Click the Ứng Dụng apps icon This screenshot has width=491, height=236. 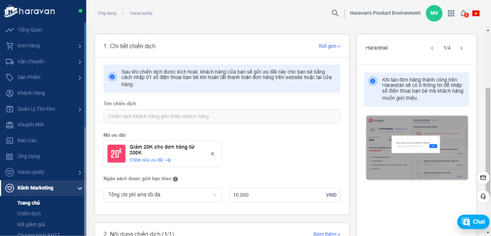10,156
